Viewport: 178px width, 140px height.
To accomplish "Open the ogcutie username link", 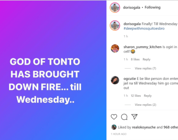I will [x=130, y=78].
